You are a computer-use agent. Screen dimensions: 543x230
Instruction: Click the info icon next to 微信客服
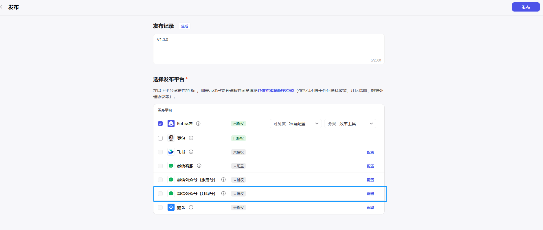tap(199, 166)
